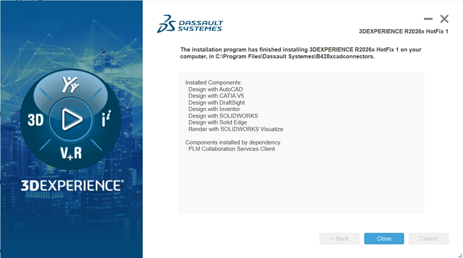
Task: Select 'Design with AutoCAD' line
Action: pos(216,89)
